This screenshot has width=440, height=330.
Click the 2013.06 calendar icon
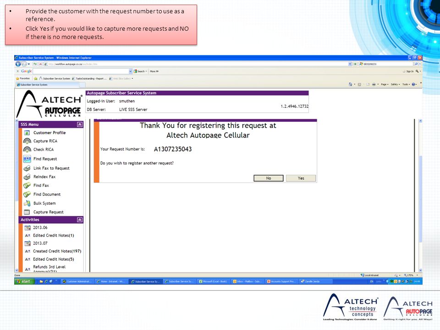tap(27, 228)
